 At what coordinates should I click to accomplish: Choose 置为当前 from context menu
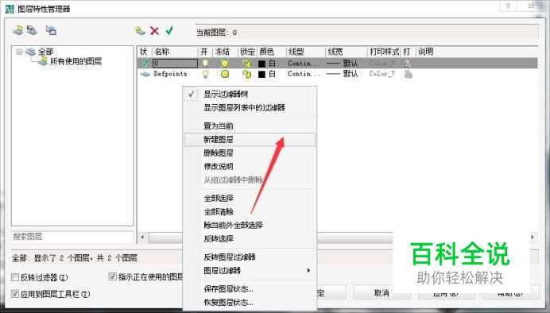pyautogui.click(x=250, y=126)
